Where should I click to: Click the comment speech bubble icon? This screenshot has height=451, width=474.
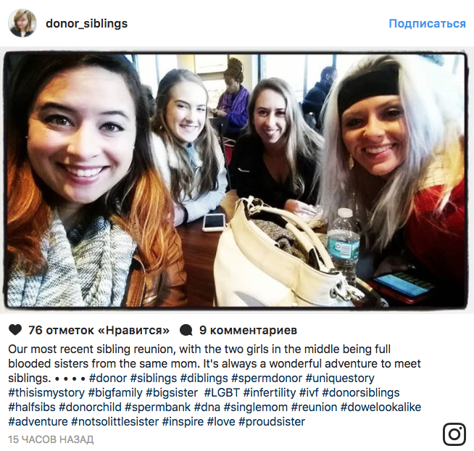point(186,331)
